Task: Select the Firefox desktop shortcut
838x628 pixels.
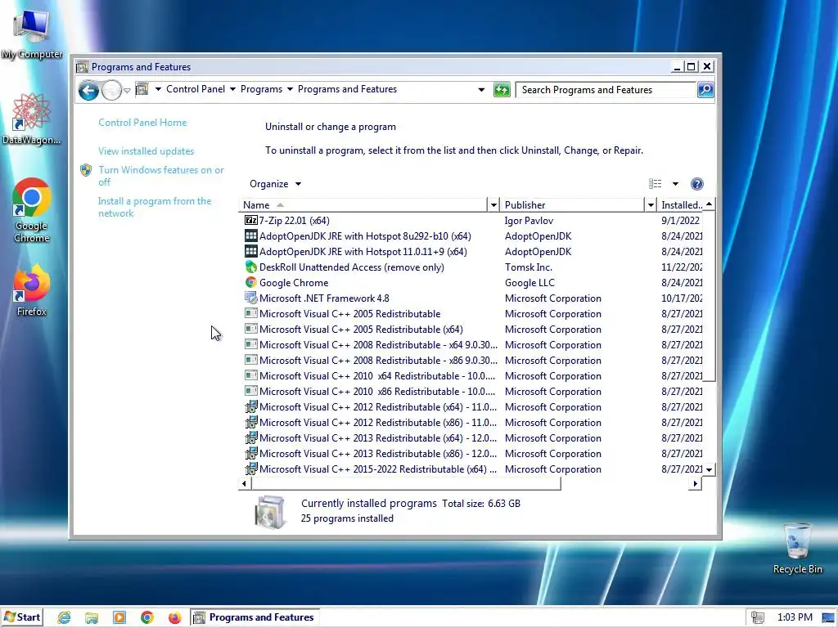Action: pyautogui.click(x=32, y=290)
